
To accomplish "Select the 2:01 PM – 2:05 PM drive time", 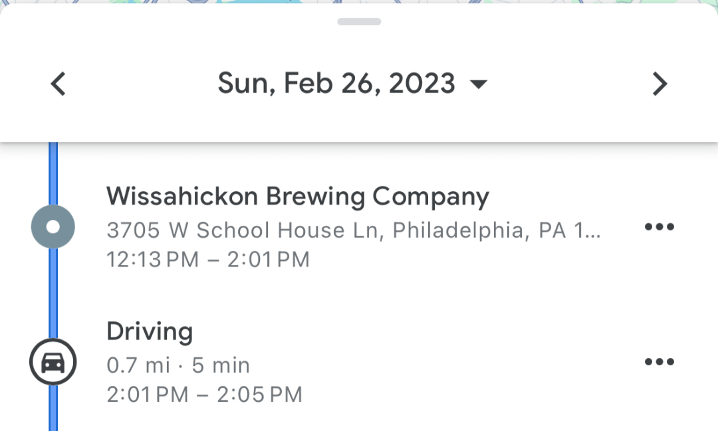I will pos(204,394).
